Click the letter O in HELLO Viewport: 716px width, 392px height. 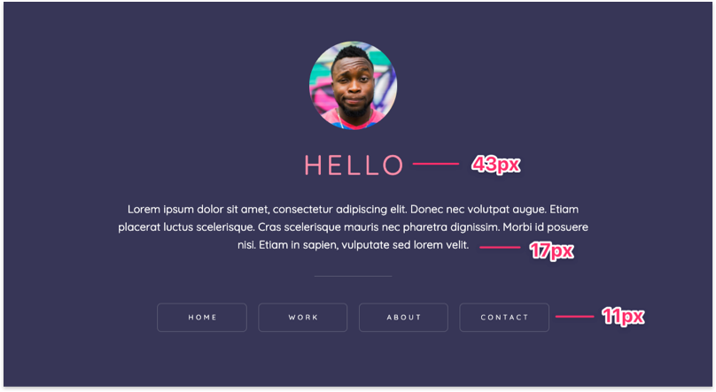393,165
